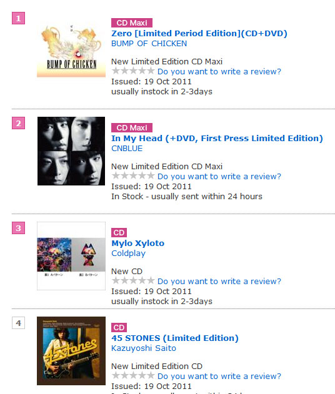This screenshot has width=335, height=394.
Task: Go to BUMP OF CHICKEN artist page
Action: coord(149,44)
